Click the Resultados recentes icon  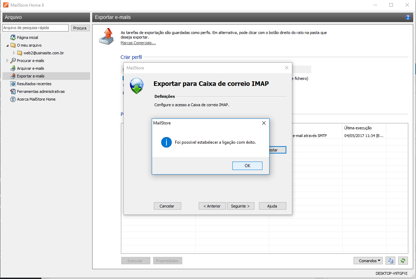coord(13,84)
